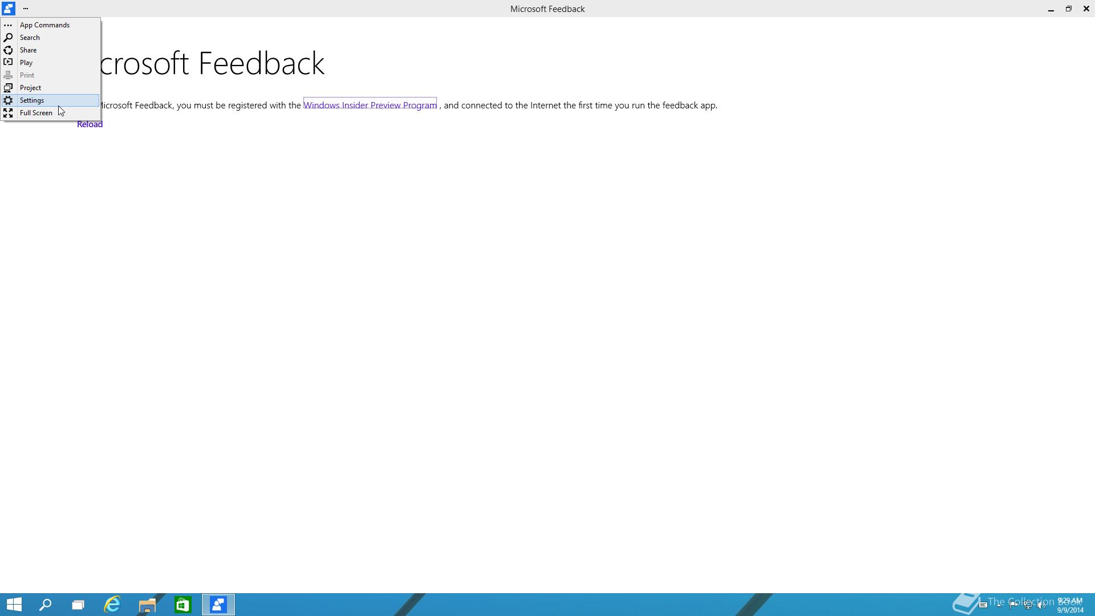Click the volume speaker tray icon
Screen dimensions: 1095x616
[1041, 605]
